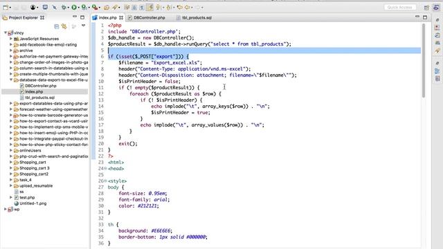This screenshot has height=249, width=443.
Task: Select the task_4 folder
Action: pos(26,180)
